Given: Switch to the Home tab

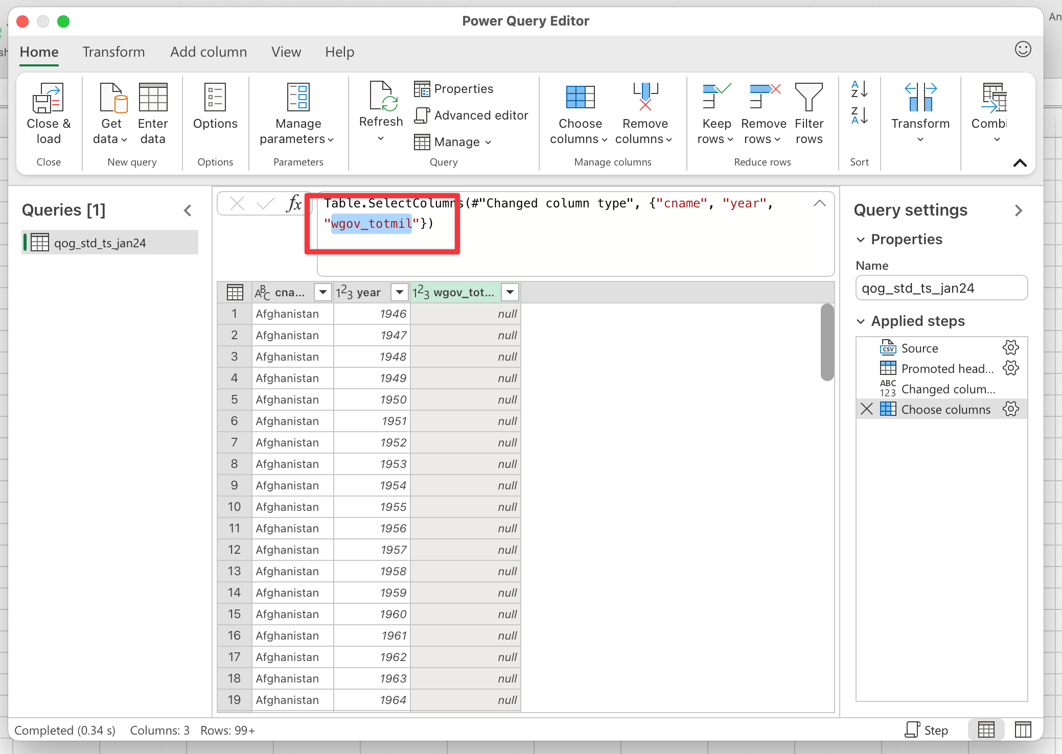Looking at the screenshot, I should point(39,52).
